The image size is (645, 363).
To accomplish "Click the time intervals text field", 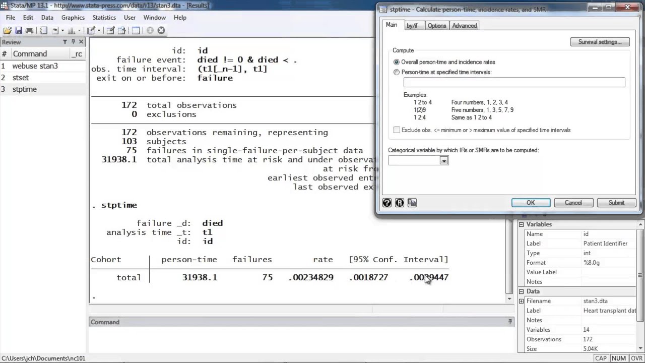I will pyautogui.click(x=514, y=82).
